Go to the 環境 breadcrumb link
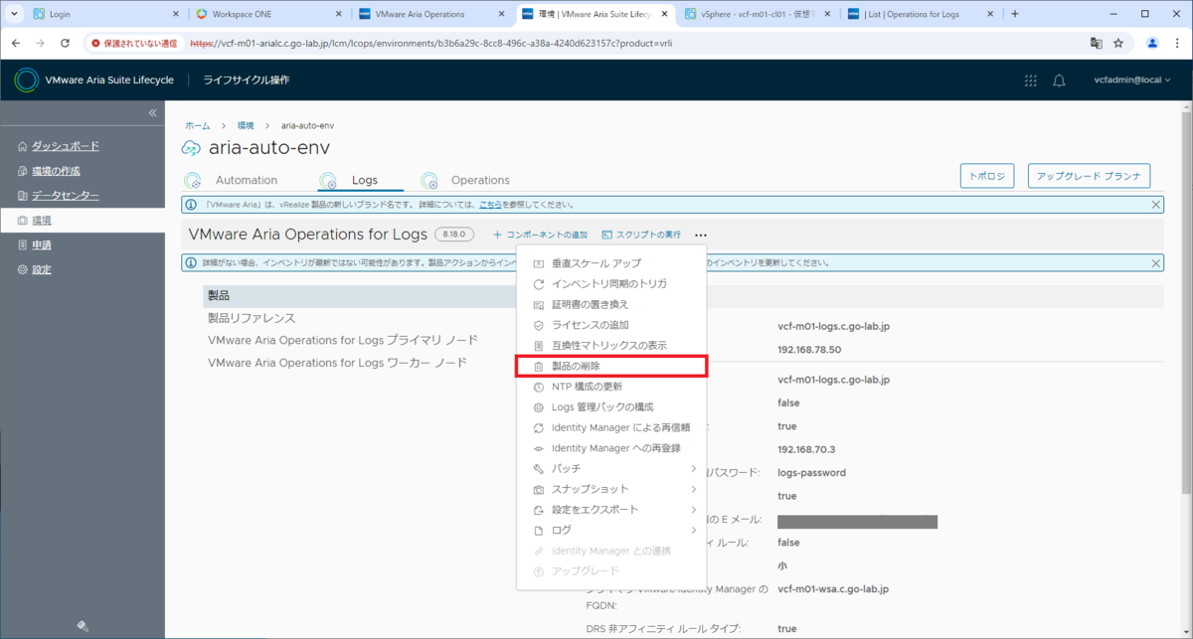Viewport: 1193px width, 639px height. 246,126
